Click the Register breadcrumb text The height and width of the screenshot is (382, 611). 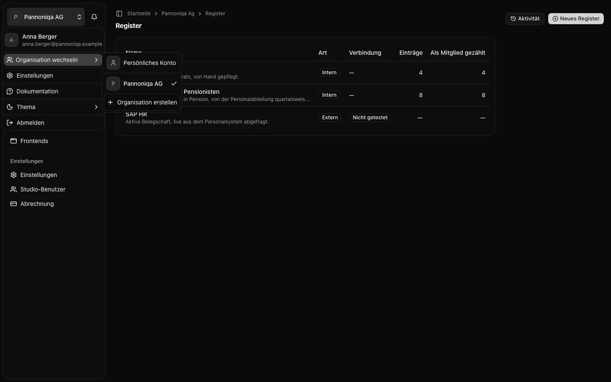pos(215,14)
